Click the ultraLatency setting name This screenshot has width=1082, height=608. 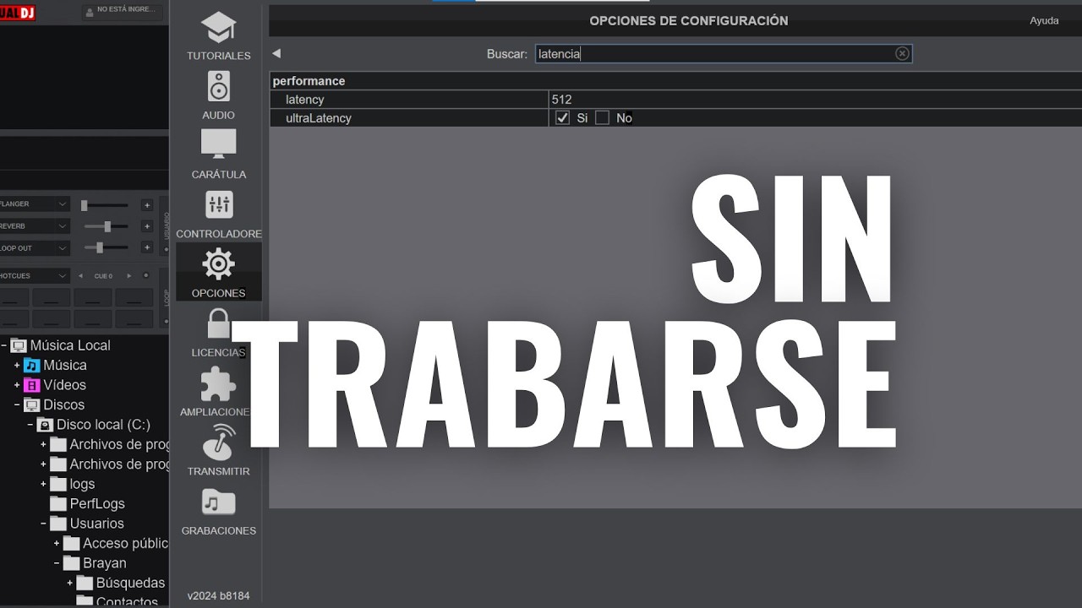[319, 118]
